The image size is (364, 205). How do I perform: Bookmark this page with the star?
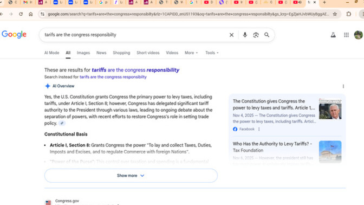point(335,14)
